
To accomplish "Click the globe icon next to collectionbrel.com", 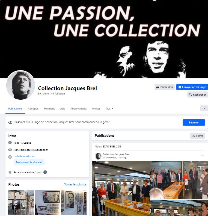I will pyautogui.click(x=10, y=157).
